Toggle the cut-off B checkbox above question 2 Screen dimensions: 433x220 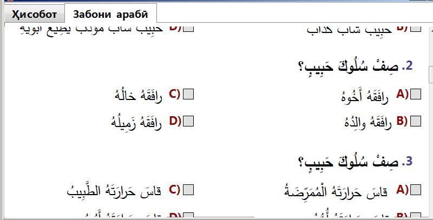[x=416, y=28]
